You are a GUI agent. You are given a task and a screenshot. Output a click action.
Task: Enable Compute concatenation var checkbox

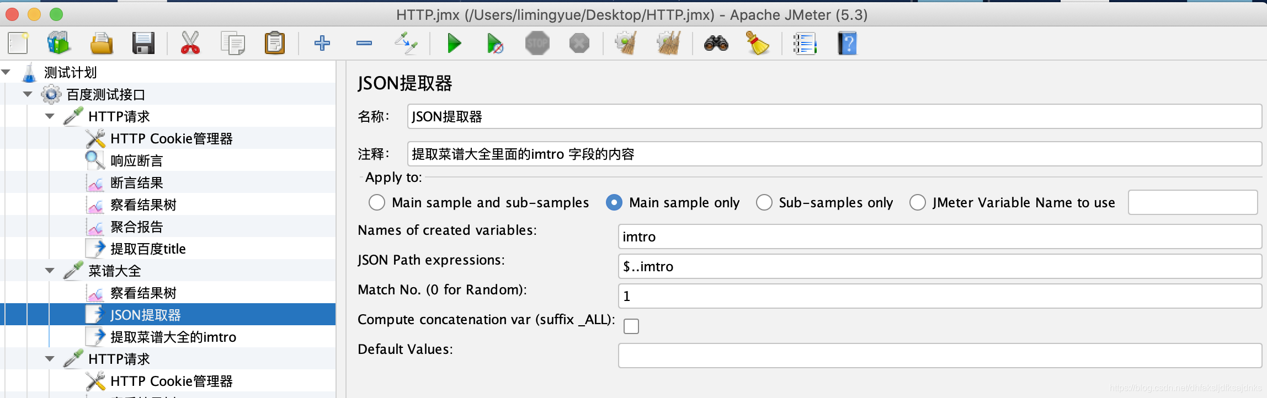pos(631,326)
